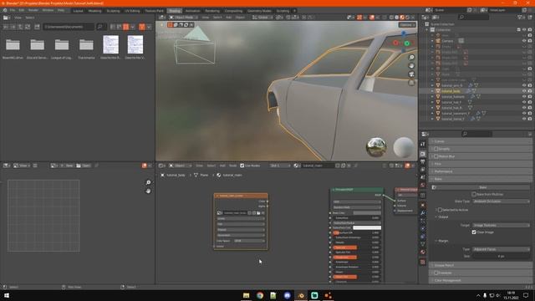Enable Selected to Active checkbox
Viewport: 535px width, 301px height.
point(441,210)
